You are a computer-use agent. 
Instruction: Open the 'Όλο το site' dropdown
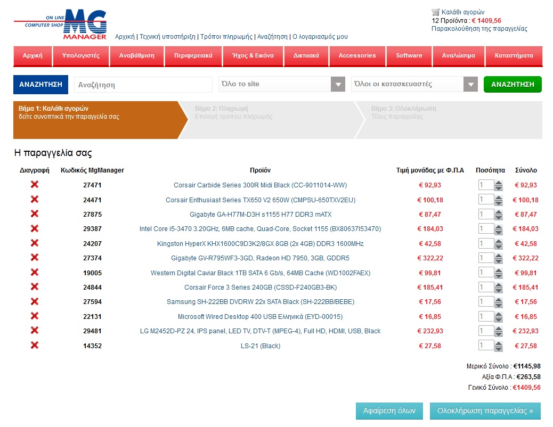[x=282, y=84]
